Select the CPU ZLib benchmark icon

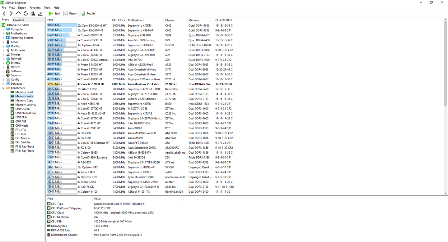click(12, 117)
